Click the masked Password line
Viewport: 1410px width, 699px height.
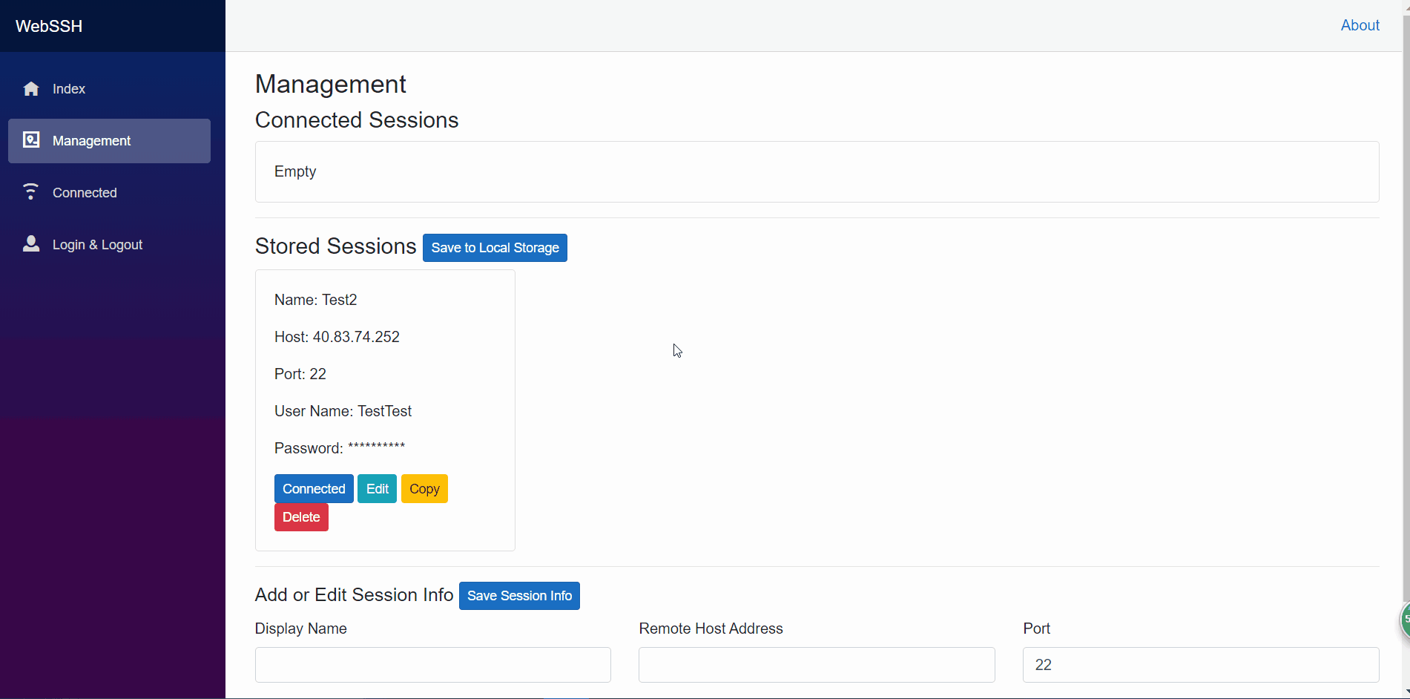(x=340, y=448)
